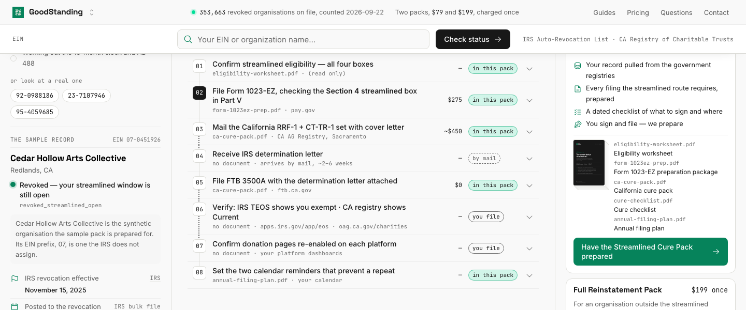
Task: Click the checklist icon for dated checklist
Action: 578,112
